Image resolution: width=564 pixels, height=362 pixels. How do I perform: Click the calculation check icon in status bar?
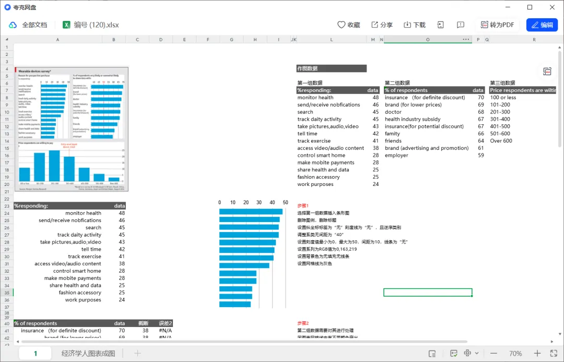tap(454, 353)
